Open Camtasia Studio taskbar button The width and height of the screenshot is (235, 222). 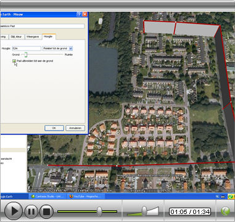point(49,196)
